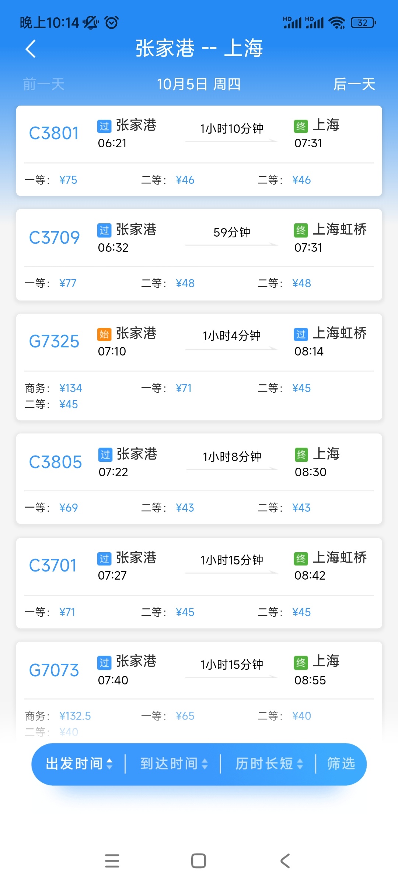Tap the back arrow in header
Screen dimensions: 398x886
[31, 49]
